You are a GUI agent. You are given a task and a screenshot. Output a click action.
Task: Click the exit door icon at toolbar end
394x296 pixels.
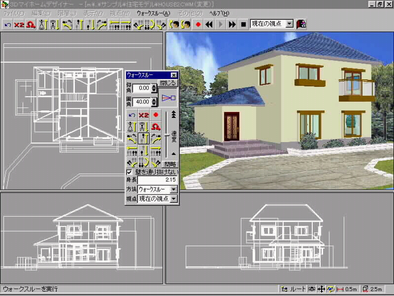(x=301, y=24)
